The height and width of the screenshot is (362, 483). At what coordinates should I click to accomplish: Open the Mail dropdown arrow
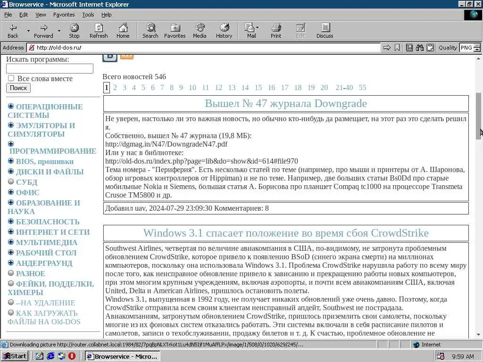pyautogui.click(x=258, y=28)
